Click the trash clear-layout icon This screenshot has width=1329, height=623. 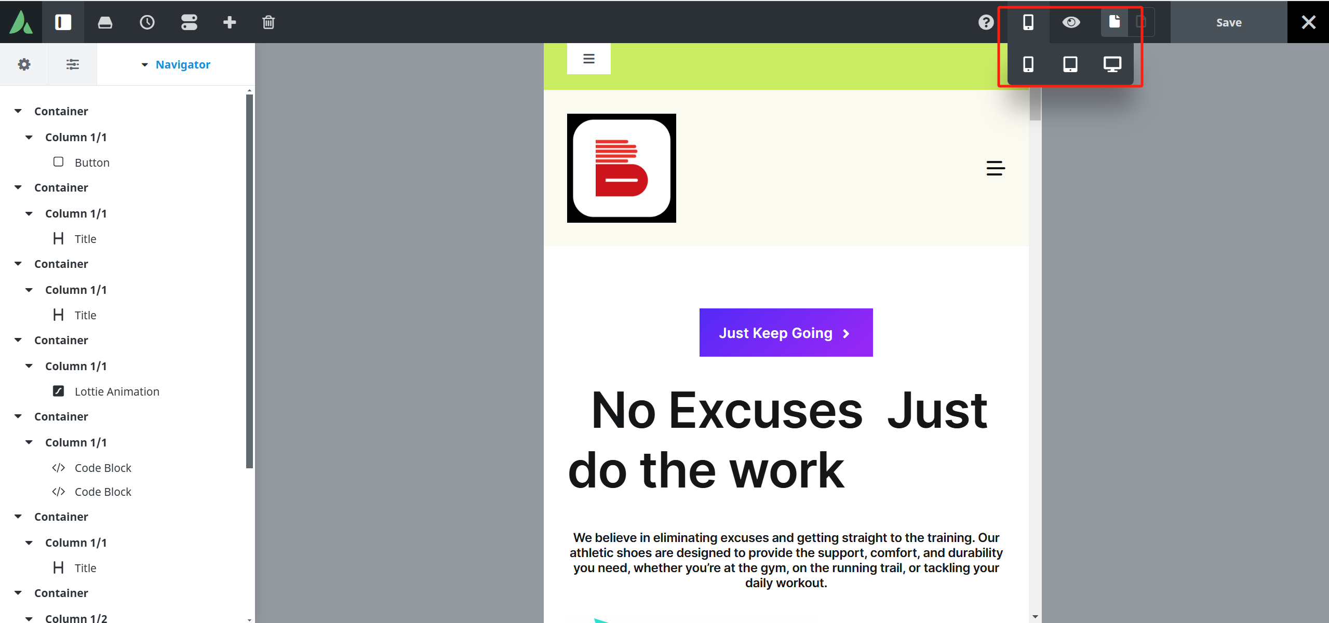coord(269,22)
